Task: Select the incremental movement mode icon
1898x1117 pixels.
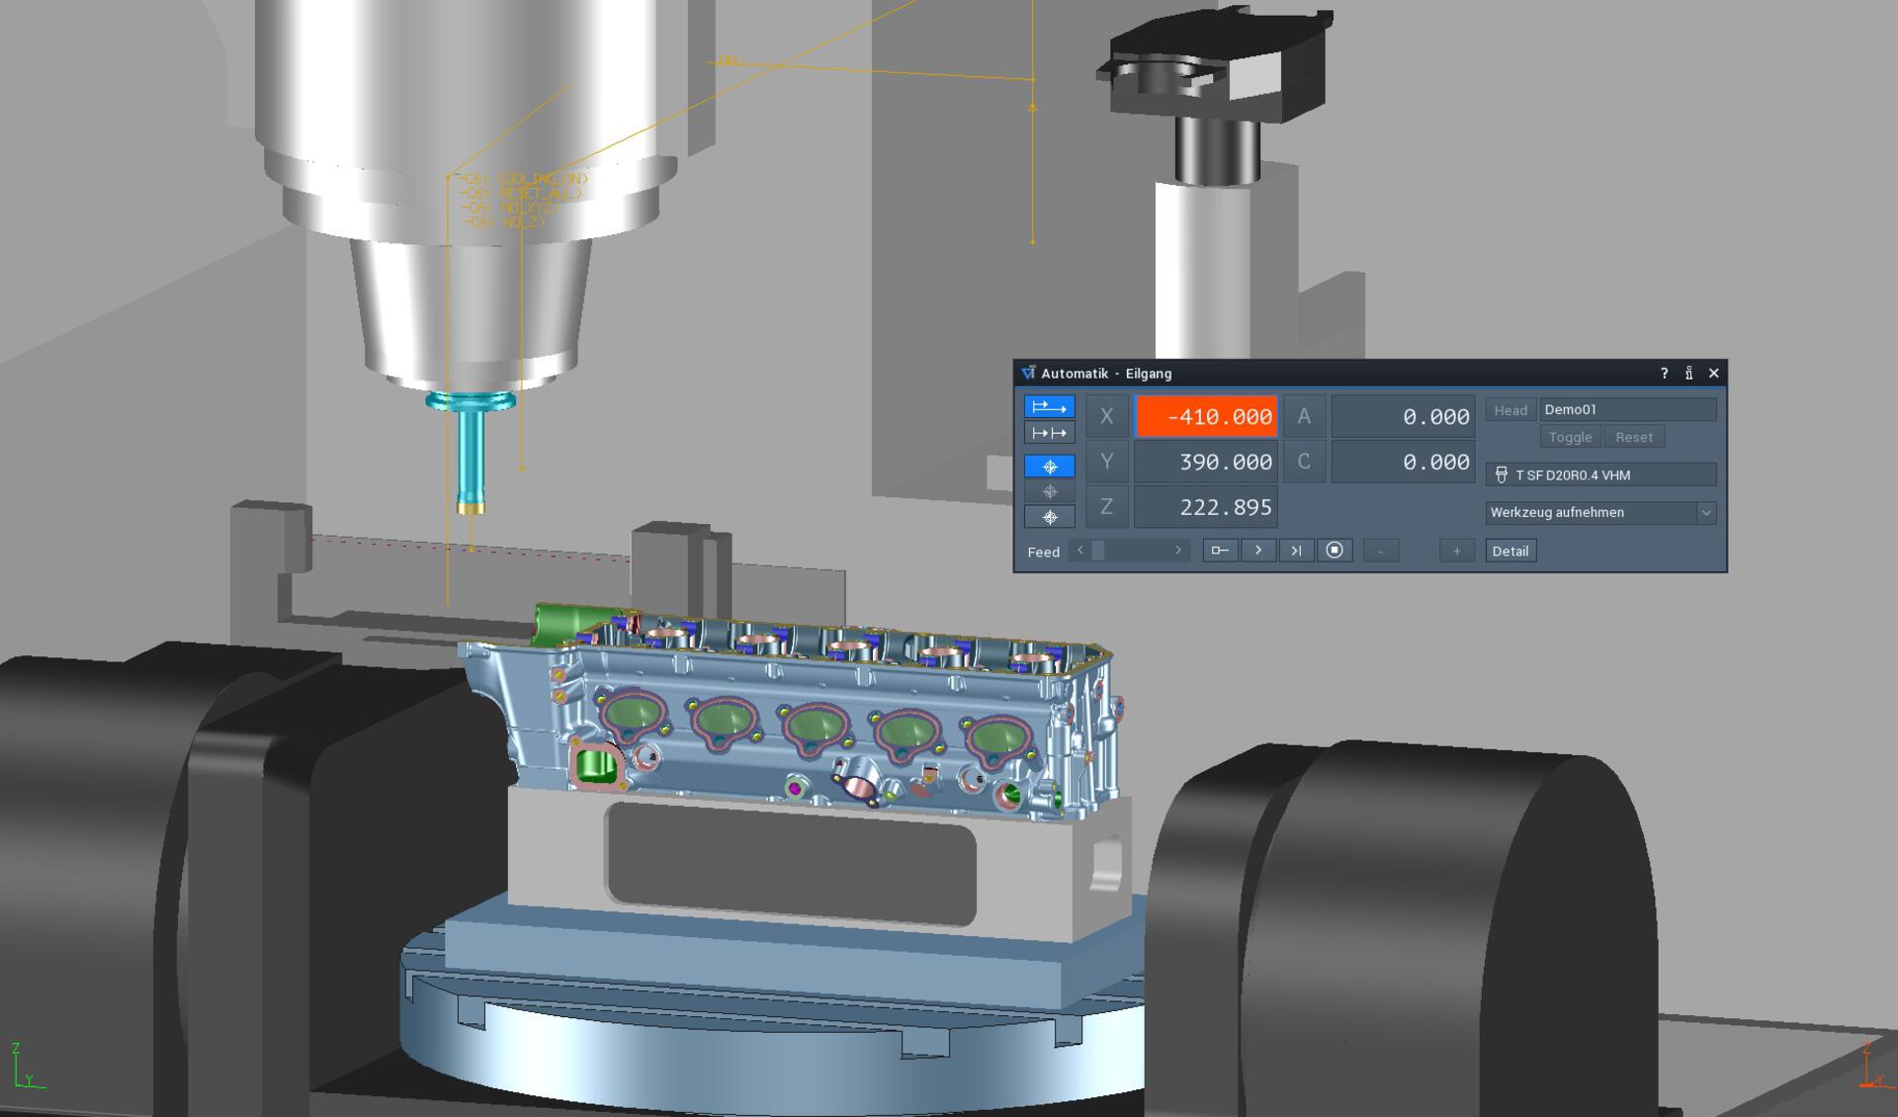Action: click(1049, 433)
